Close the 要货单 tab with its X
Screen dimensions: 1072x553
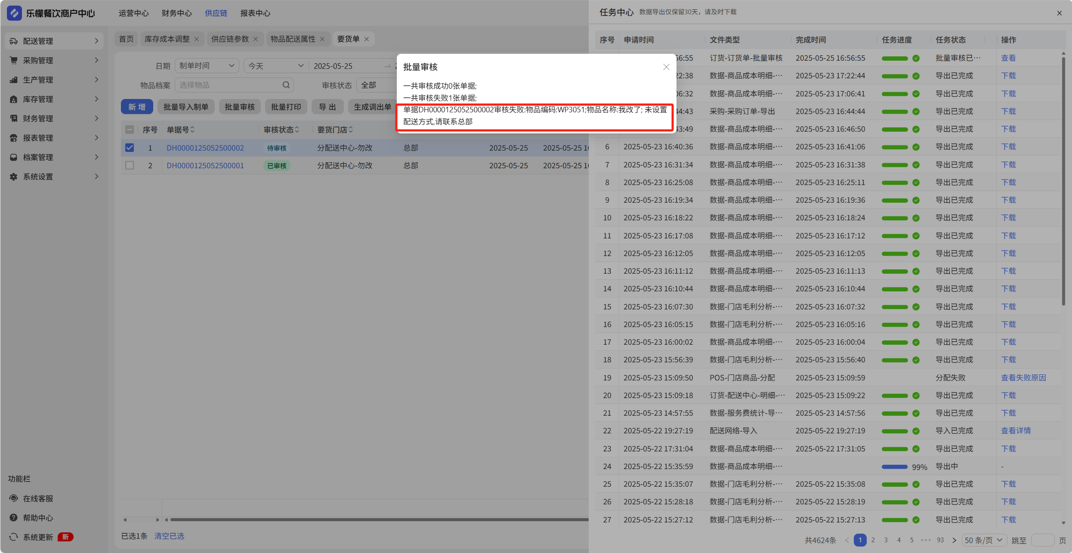[367, 39]
